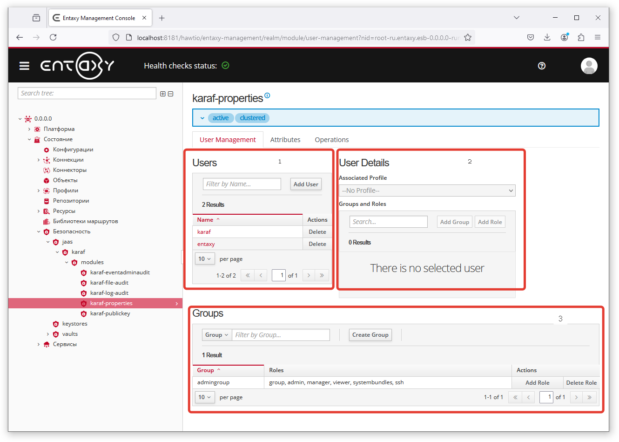The height and width of the screenshot is (442, 619).
Task: Click Delete Role for admingroup
Action: click(581, 383)
